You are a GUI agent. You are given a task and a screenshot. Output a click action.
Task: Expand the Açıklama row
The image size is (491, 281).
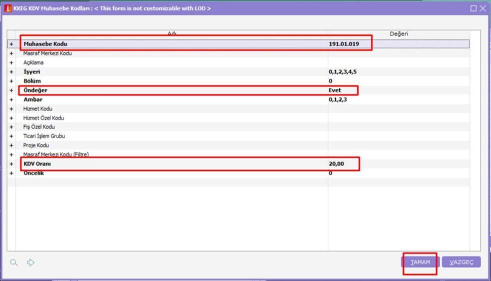click(11, 62)
